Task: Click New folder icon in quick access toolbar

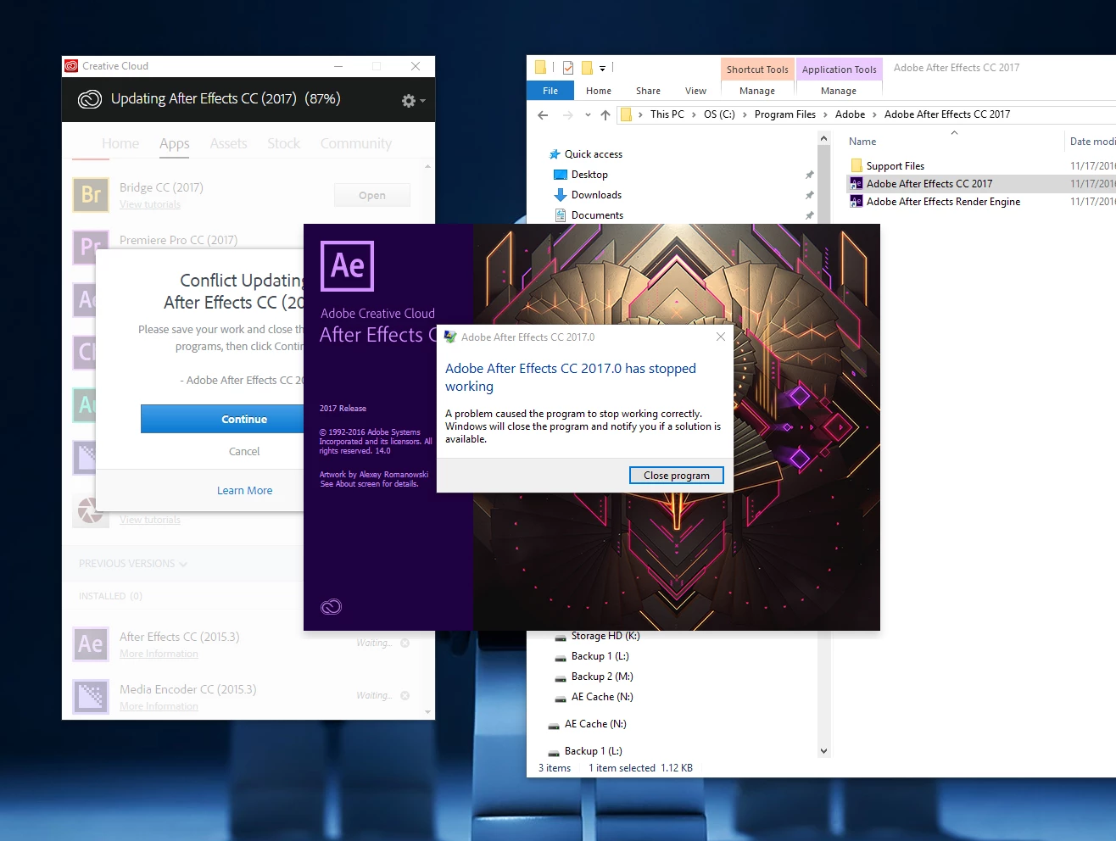Action: coord(587,68)
